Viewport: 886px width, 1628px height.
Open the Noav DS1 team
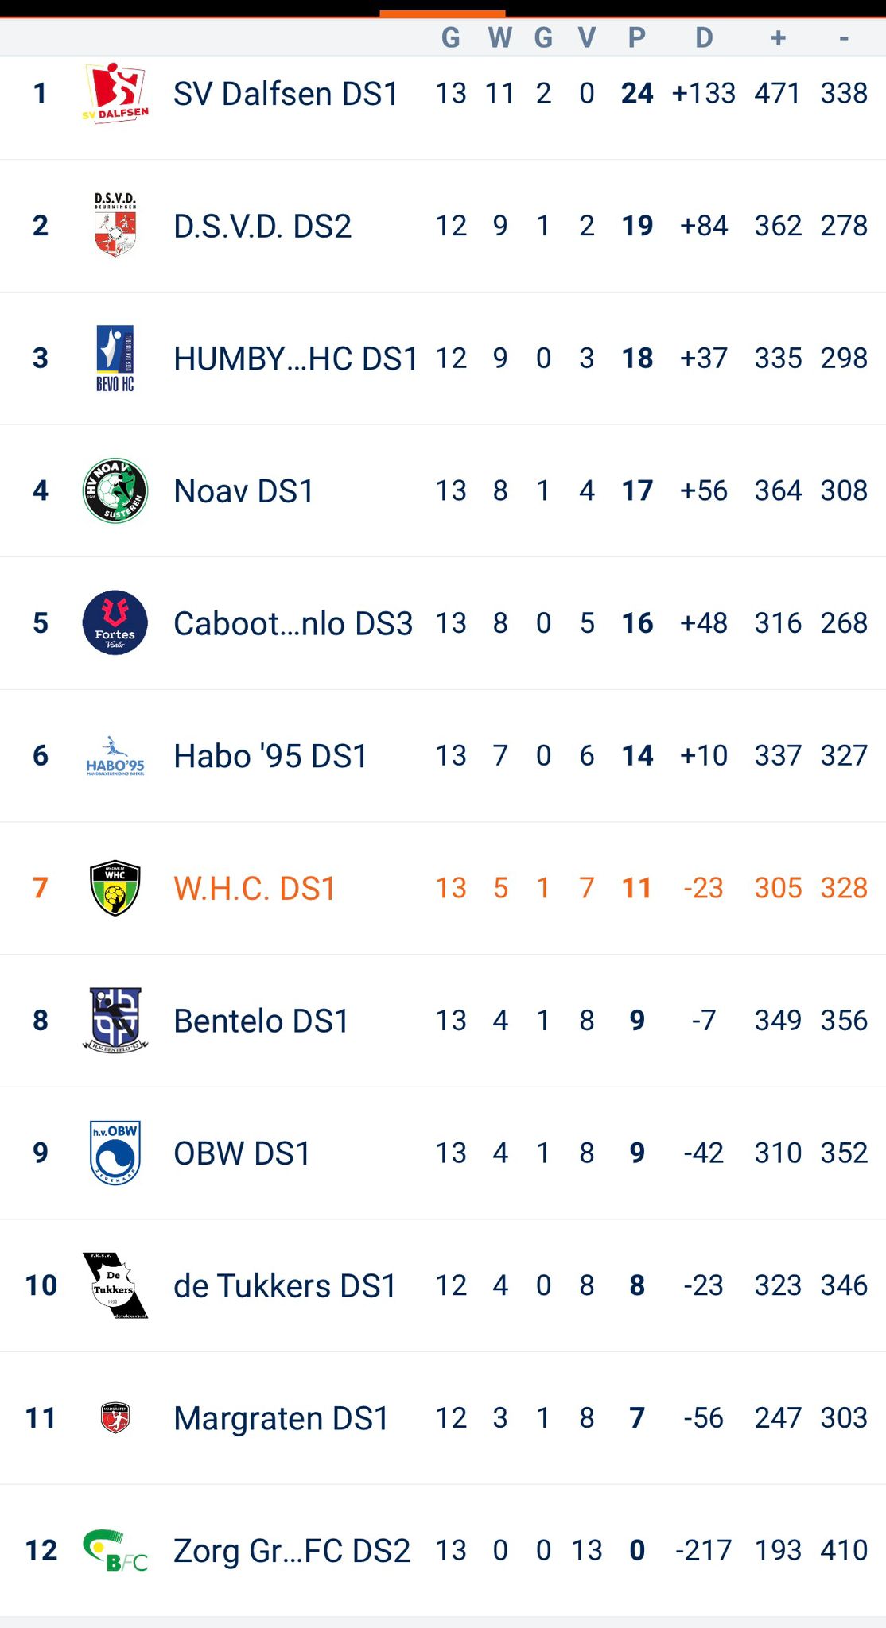point(243,491)
